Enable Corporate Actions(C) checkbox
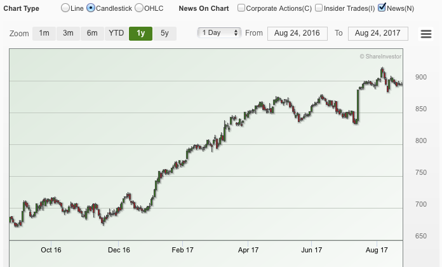Image resolution: width=442 pixels, height=267 pixels. [x=241, y=8]
